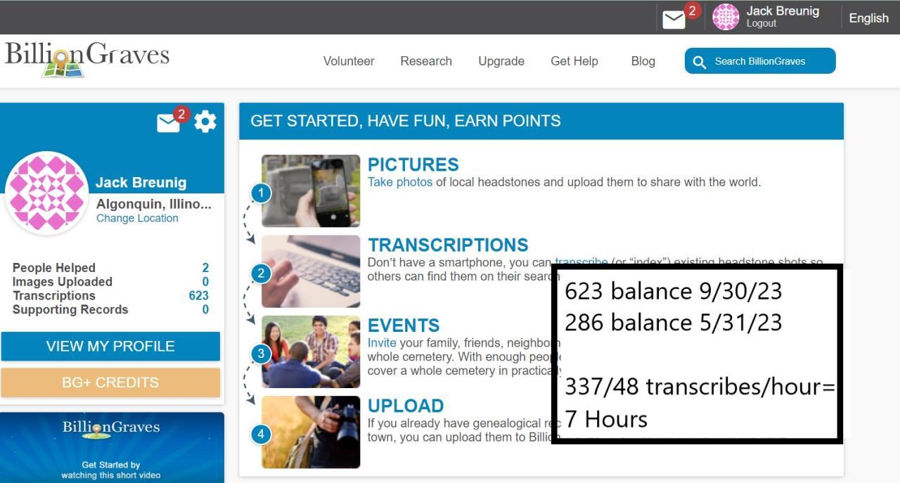900x483 pixels.
Task: Click the PICTURES heading
Action: click(413, 165)
